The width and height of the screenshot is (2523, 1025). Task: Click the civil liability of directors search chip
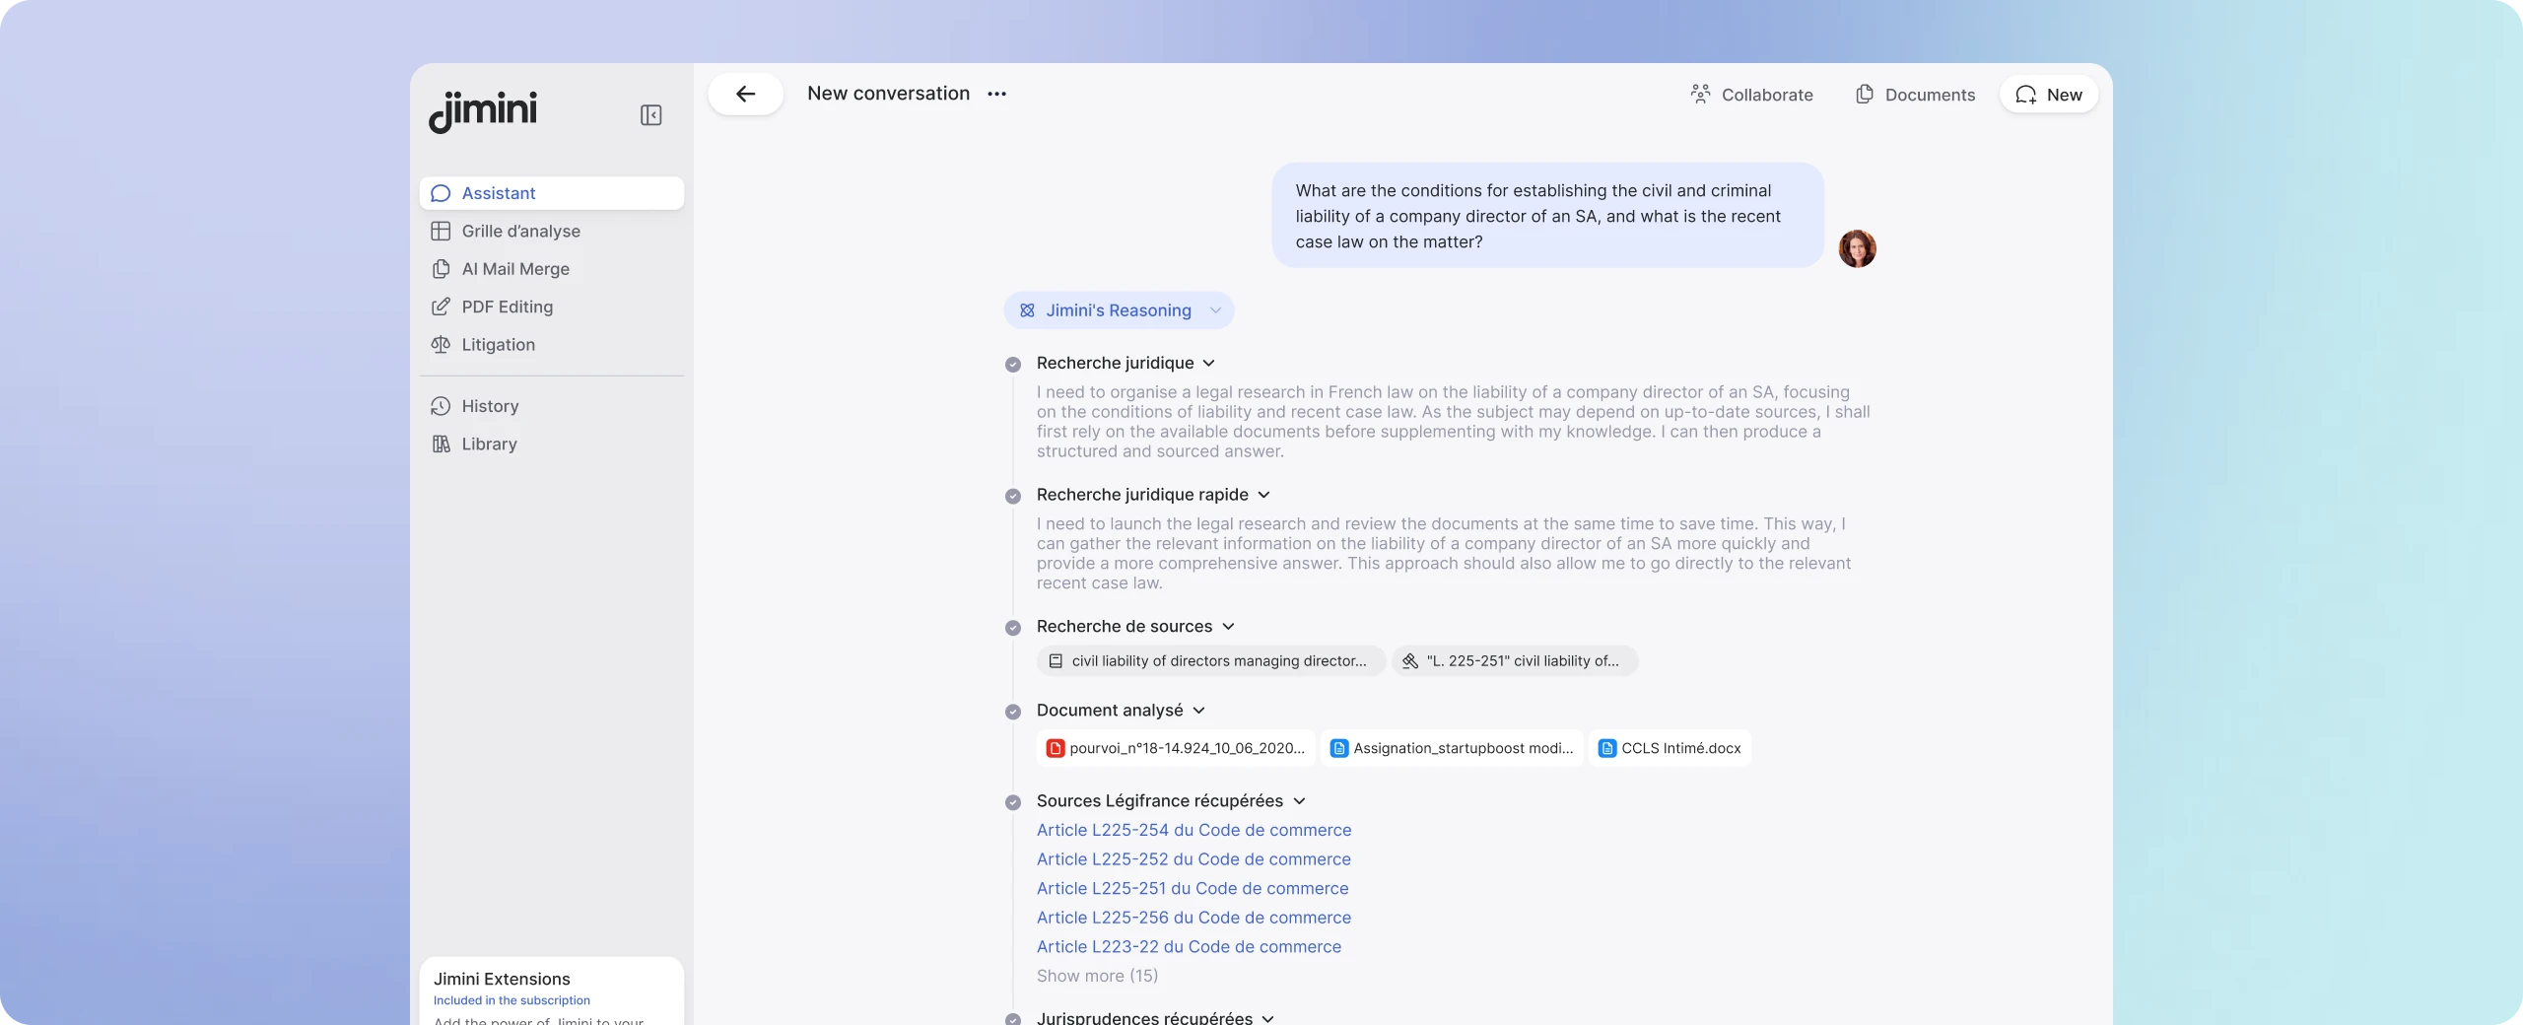[1210, 661]
